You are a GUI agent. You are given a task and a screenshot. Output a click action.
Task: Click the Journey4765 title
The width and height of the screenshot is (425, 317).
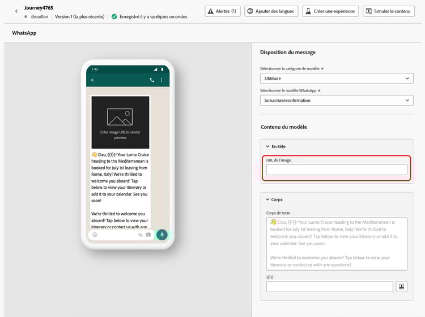click(39, 7)
